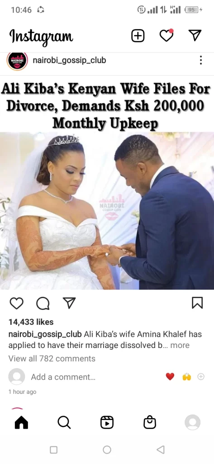This screenshot has height=464, width=214.
Task: Open profile tab avatar in bottom bar
Action: tap(193, 422)
